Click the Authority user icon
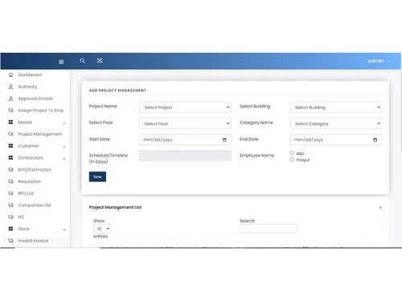Viewport: 402px width, 301px height. (x=10, y=87)
